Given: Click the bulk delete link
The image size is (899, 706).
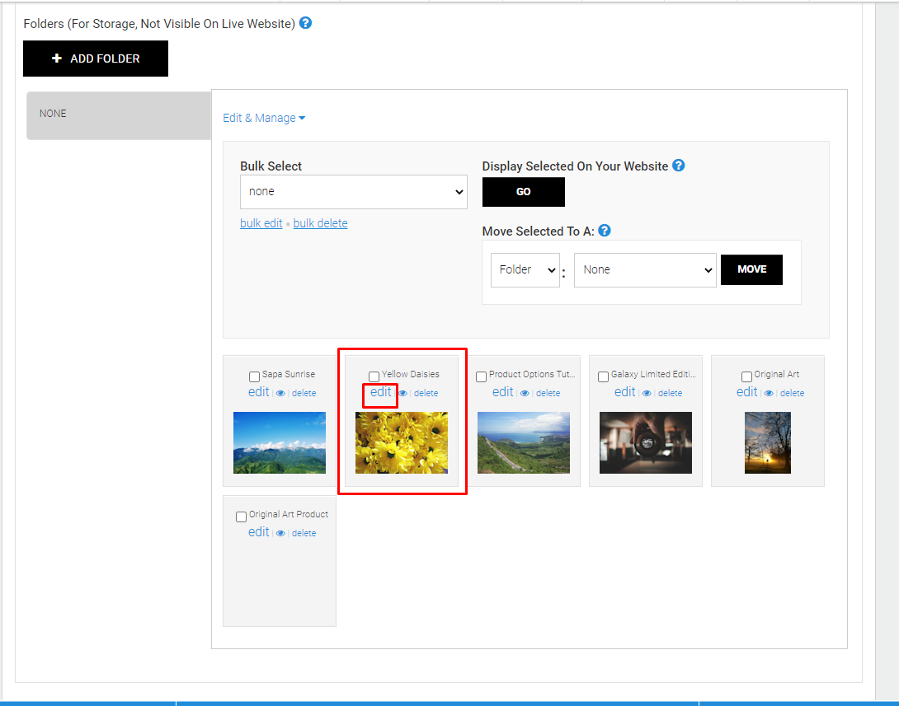Looking at the screenshot, I should (x=320, y=222).
